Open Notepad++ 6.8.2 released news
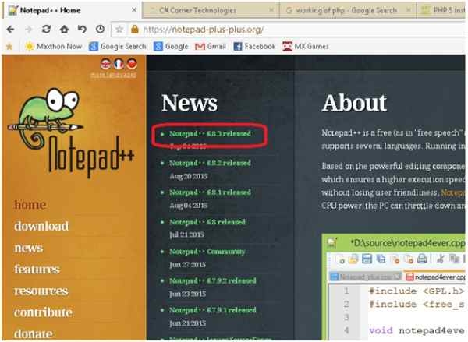 coord(210,163)
